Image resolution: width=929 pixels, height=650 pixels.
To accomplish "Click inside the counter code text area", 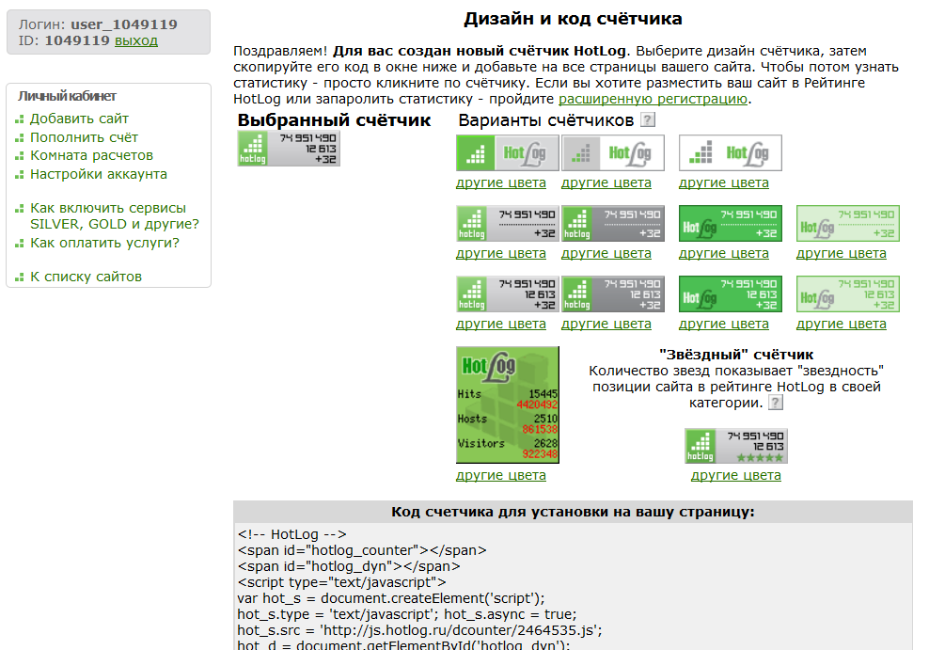I will tap(573, 587).
